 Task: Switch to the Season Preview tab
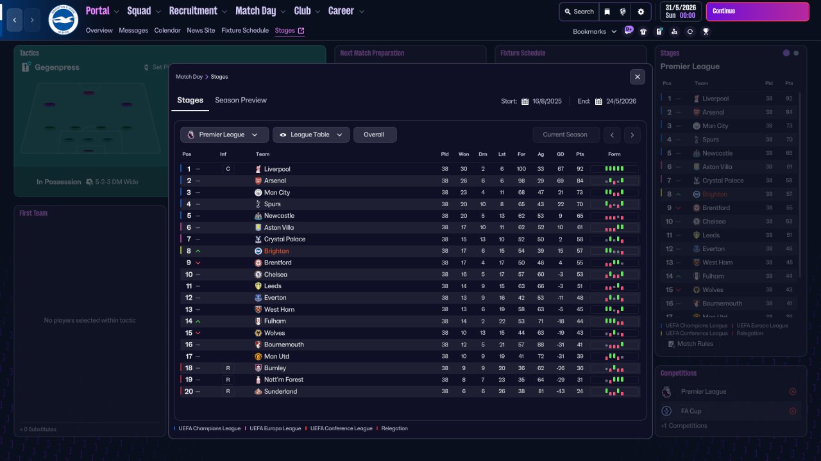[x=241, y=100]
